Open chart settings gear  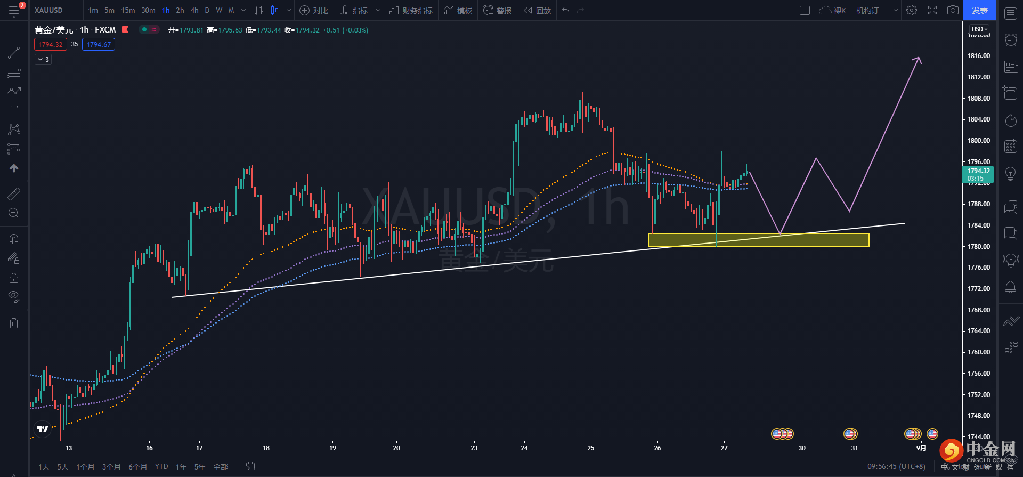912,11
